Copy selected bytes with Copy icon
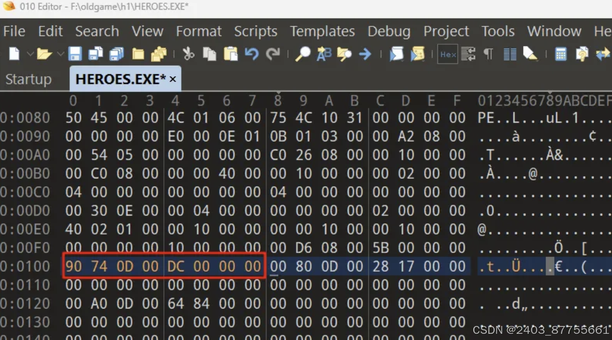612x340 pixels. click(x=209, y=54)
